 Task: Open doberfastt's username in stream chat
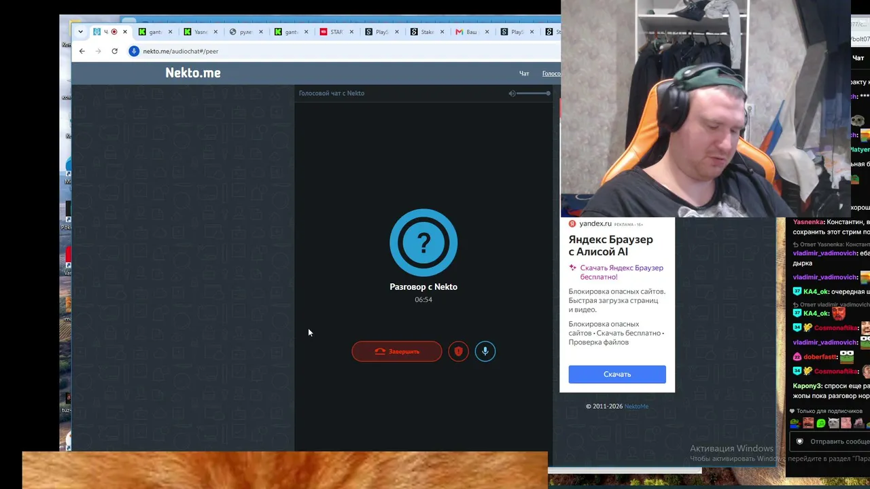[820, 357]
